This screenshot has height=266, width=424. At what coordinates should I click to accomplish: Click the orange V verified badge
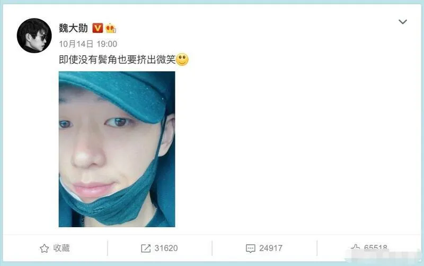click(x=98, y=28)
